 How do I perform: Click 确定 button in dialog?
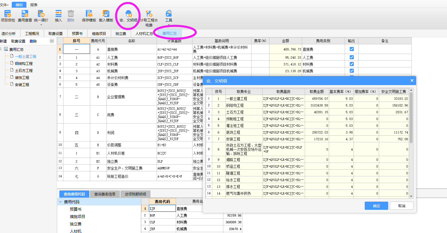click(x=376, y=206)
